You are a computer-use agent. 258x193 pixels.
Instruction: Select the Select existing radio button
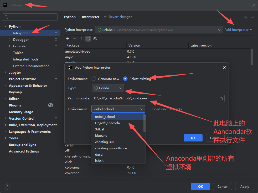pos(125,79)
